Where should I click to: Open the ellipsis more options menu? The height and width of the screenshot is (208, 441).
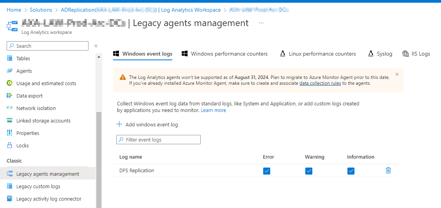261,23
